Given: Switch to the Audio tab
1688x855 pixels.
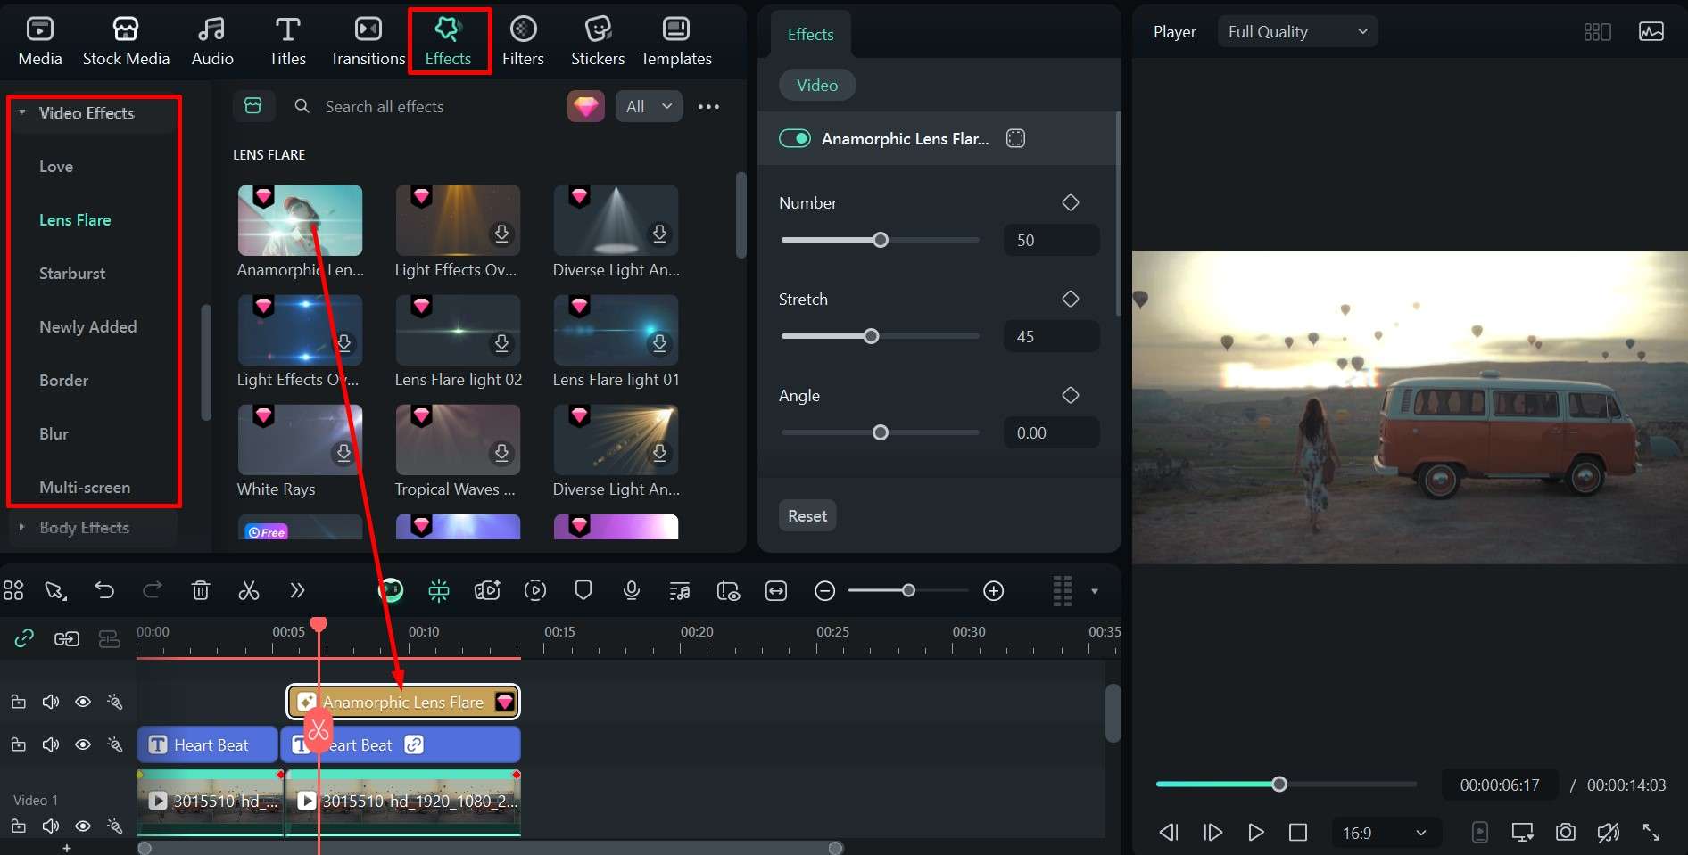Looking at the screenshot, I should [212, 41].
